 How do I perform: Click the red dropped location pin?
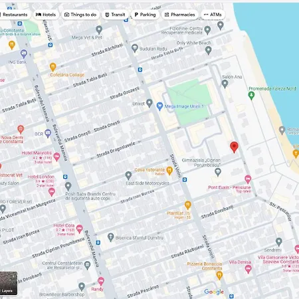[234, 147]
